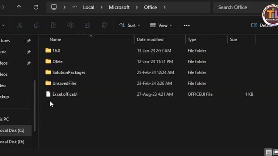Viewport: 278px width, 156px height.
Task: Click the This PC monitor icon in address bar
Action: [x=54, y=7]
